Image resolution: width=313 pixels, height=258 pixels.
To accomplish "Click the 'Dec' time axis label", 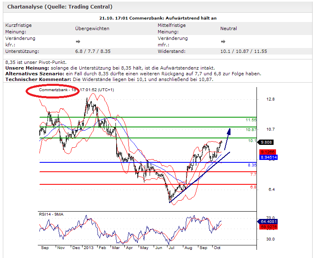I will 76,248.
